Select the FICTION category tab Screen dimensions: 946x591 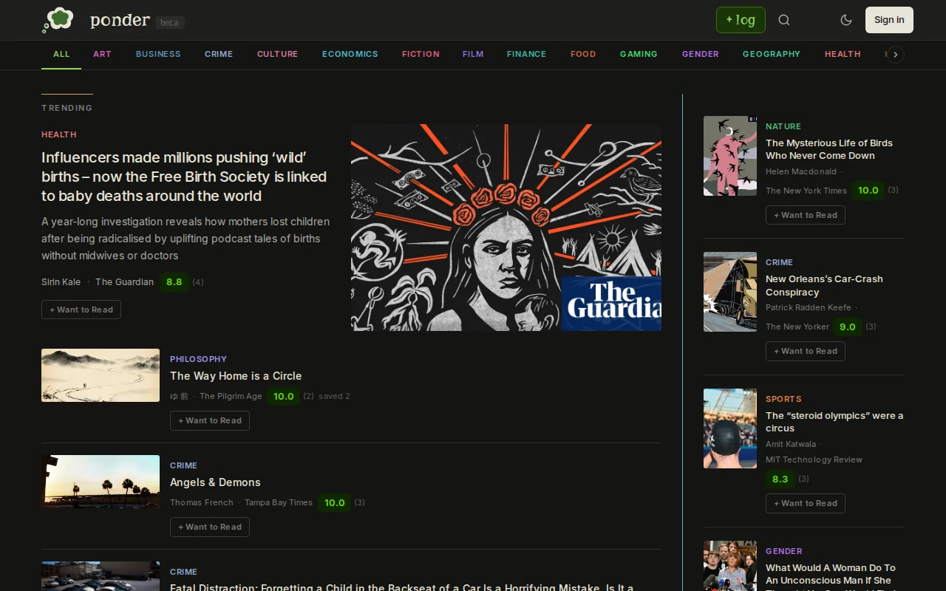[x=421, y=54]
